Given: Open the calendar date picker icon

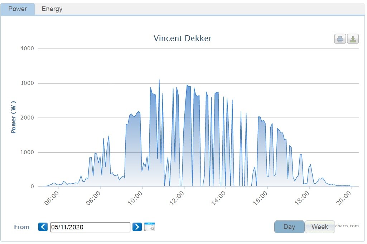Looking at the screenshot, I should click(150, 227).
